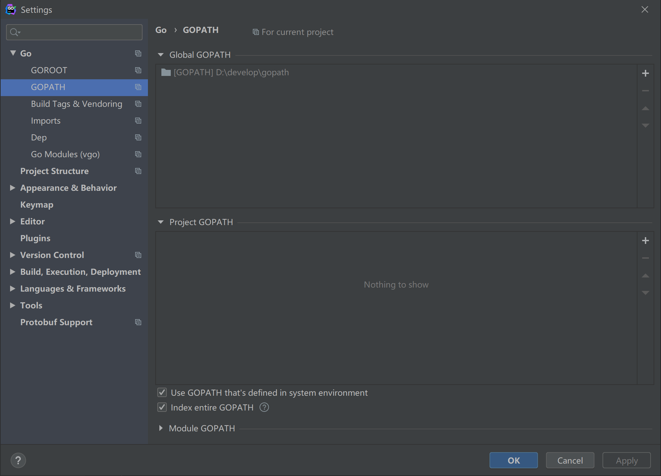661x476 pixels.
Task: Open help with the bottom-left question mark button
Action: (x=18, y=460)
